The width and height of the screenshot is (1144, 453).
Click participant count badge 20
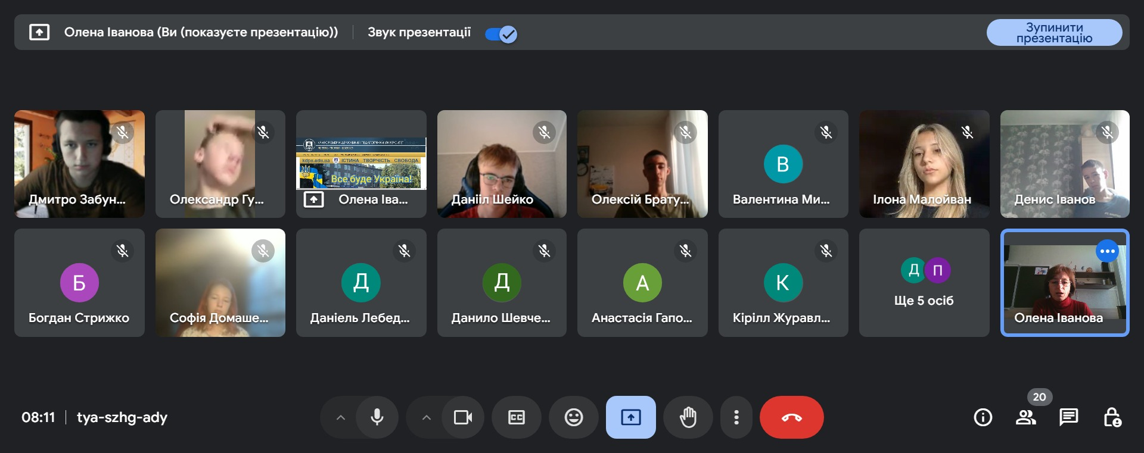coord(1040,397)
